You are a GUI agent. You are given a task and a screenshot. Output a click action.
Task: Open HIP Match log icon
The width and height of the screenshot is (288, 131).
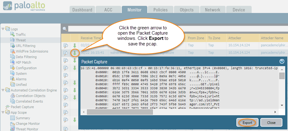pyautogui.click(x=12, y=62)
